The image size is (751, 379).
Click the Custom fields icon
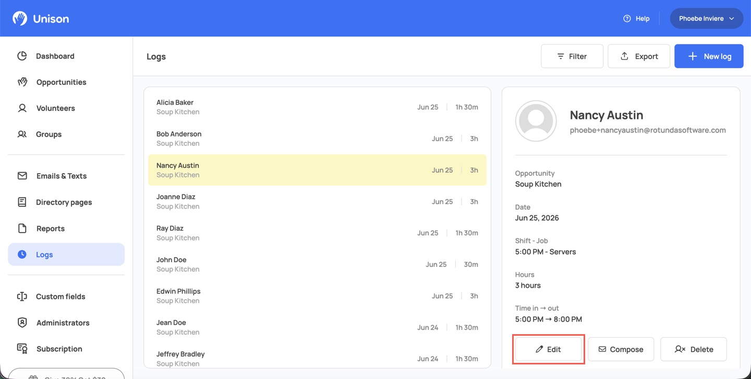pyautogui.click(x=22, y=296)
